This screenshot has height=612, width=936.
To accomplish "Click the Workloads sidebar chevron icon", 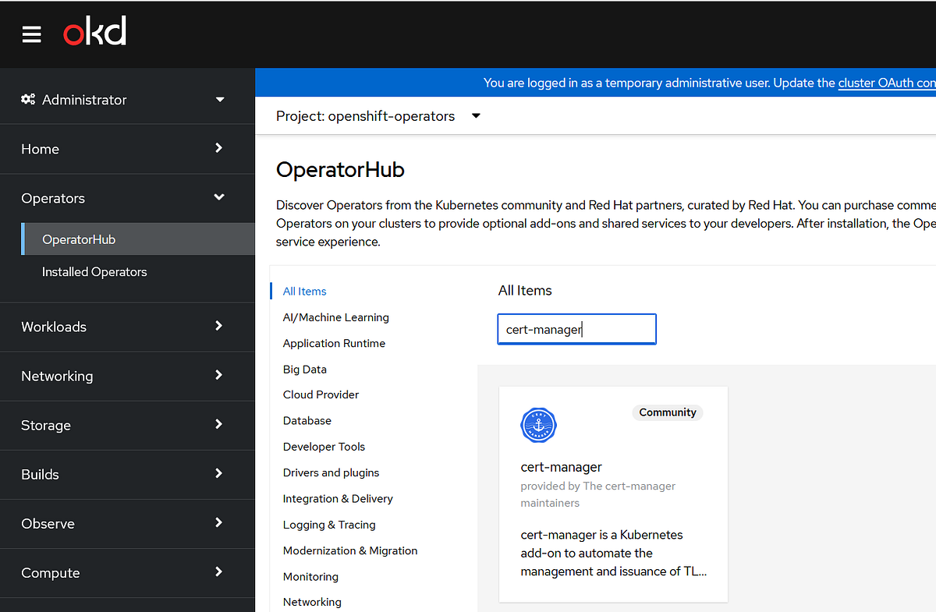I will point(218,326).
